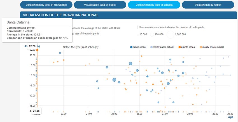Click the large blue bubble above 5.00 line
238x122 pixels.
[x=130, y=64]
